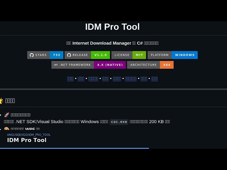Image resolution: width=227 pixels, height=170 pixels.
Task: Click the GitHub icon in the Release badge
Action: (69, 55)
